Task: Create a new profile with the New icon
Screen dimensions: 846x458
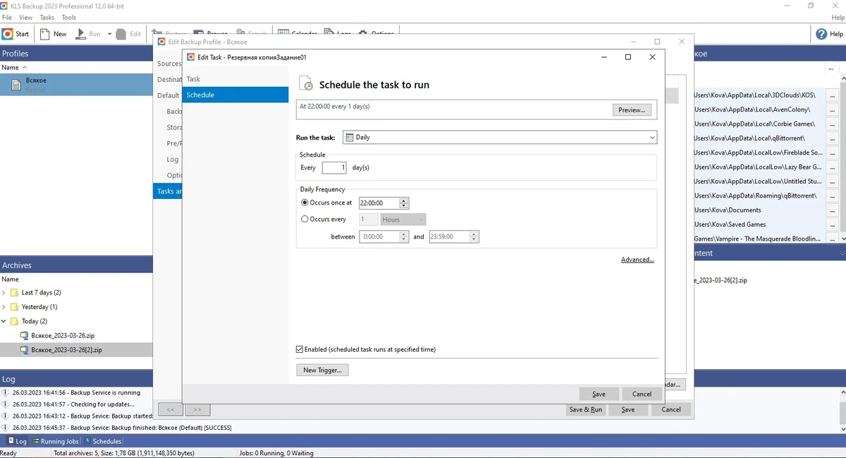Action: 45,33
